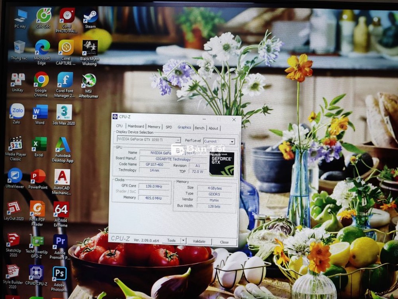Open UltraViewer shortcut

15,178
